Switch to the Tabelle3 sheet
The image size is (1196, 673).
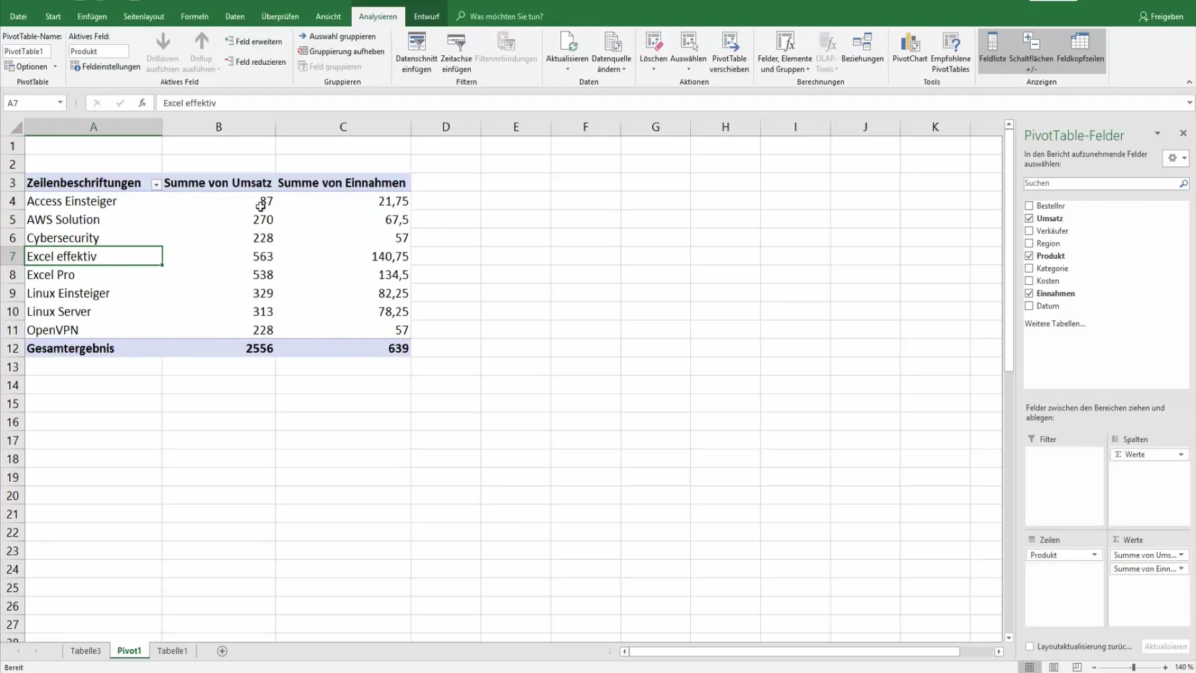pos(85,651)
